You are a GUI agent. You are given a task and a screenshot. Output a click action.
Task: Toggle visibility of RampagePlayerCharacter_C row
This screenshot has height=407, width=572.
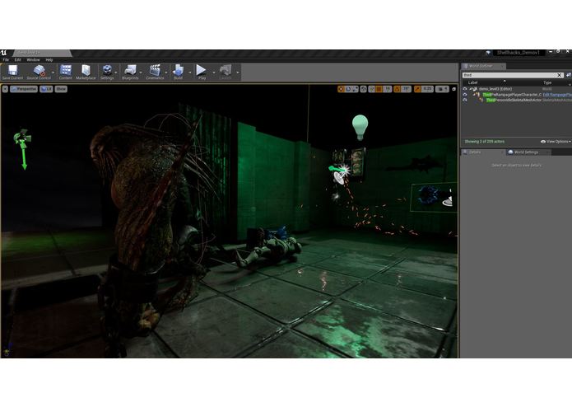465,94
